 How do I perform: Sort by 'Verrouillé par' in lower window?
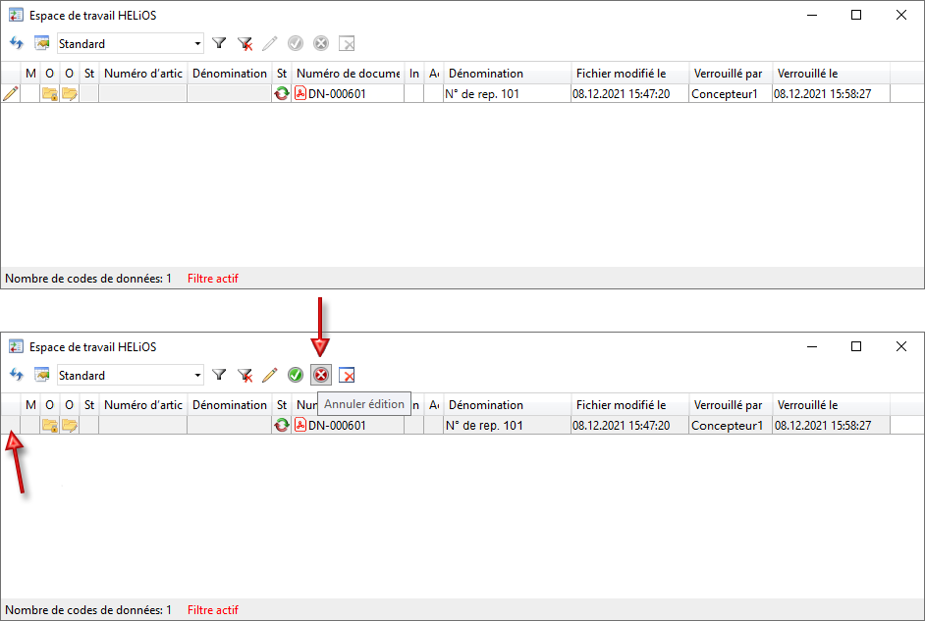pos(731,405)
